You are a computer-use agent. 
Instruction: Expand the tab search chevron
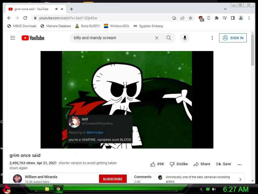[x=225, y=9]
